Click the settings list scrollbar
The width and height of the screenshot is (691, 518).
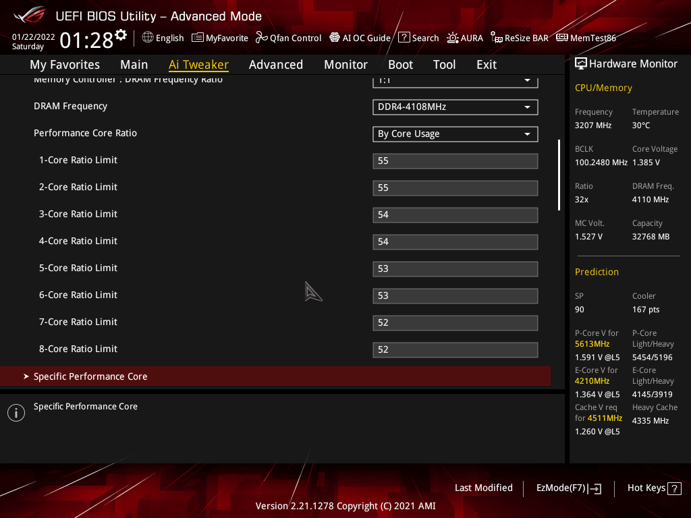point(559,175)
